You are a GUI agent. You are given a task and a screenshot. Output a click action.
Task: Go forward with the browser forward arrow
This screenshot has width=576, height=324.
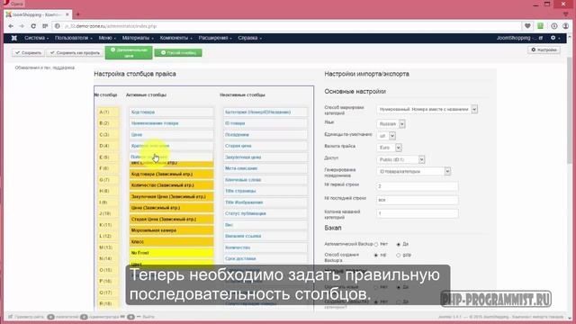click(x=22, y=26)
